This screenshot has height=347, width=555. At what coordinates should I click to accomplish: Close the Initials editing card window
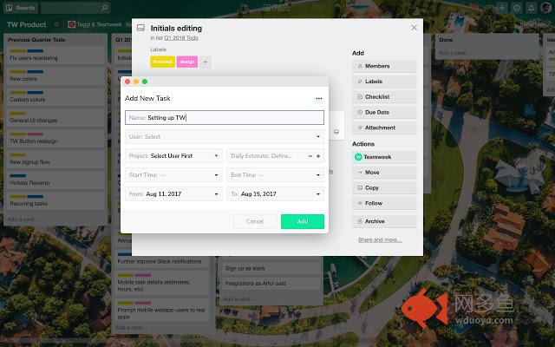coord(414,28)
